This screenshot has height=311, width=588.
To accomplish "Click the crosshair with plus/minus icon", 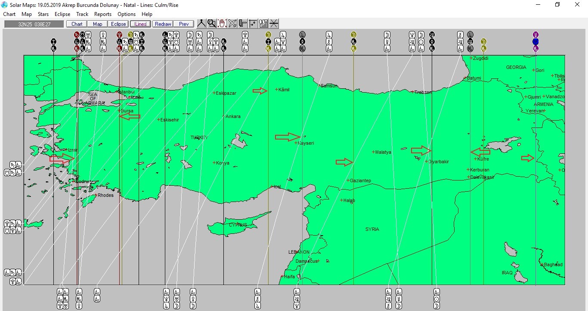I will pos(253,24).
